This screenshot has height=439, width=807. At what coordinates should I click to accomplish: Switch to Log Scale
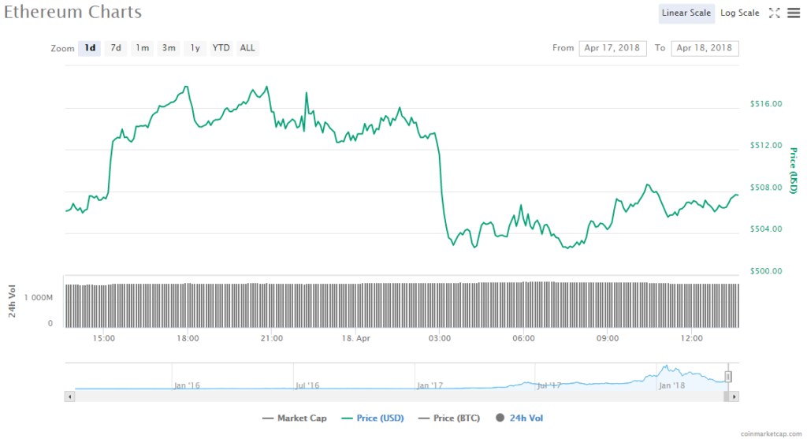click(x=739, y=13)
